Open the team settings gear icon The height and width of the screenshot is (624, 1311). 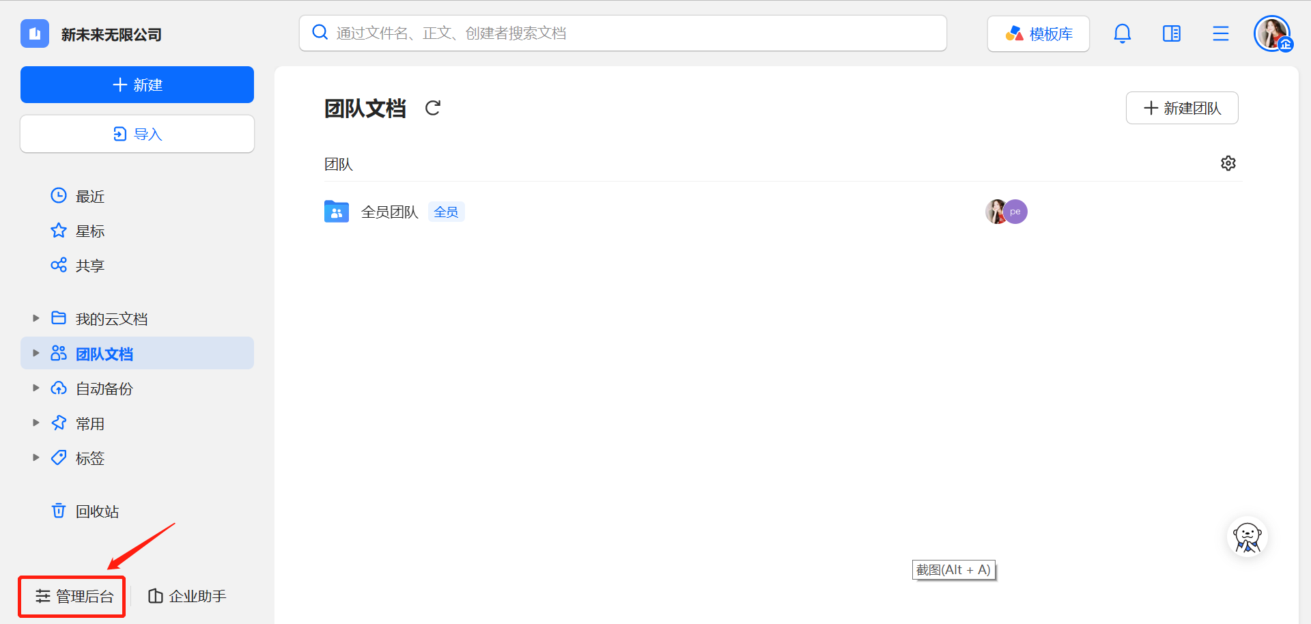[1228, 163]
